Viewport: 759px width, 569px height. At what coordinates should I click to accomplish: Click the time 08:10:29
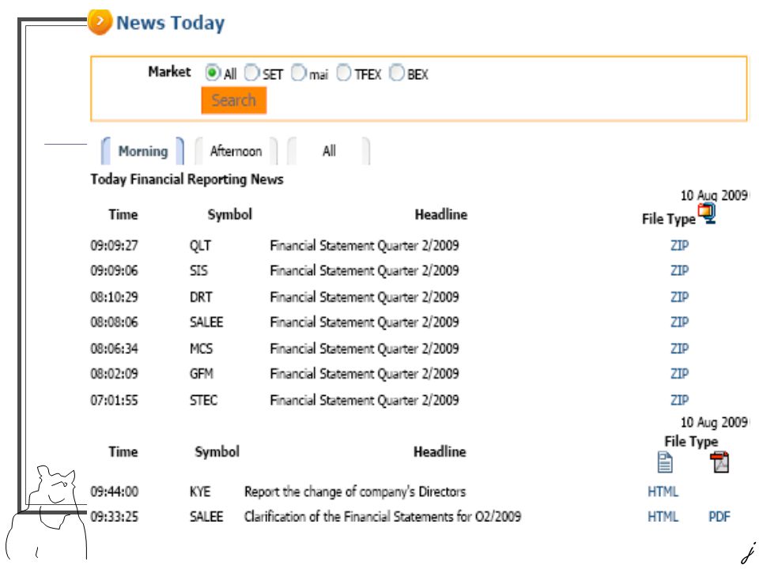(x=114, y=296)
